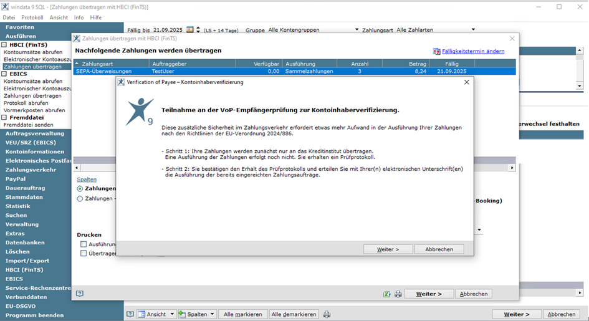Open the Protokoll menu
This screenshot has width=589, height=321.
pyautogui.click(x=32, y=17)
